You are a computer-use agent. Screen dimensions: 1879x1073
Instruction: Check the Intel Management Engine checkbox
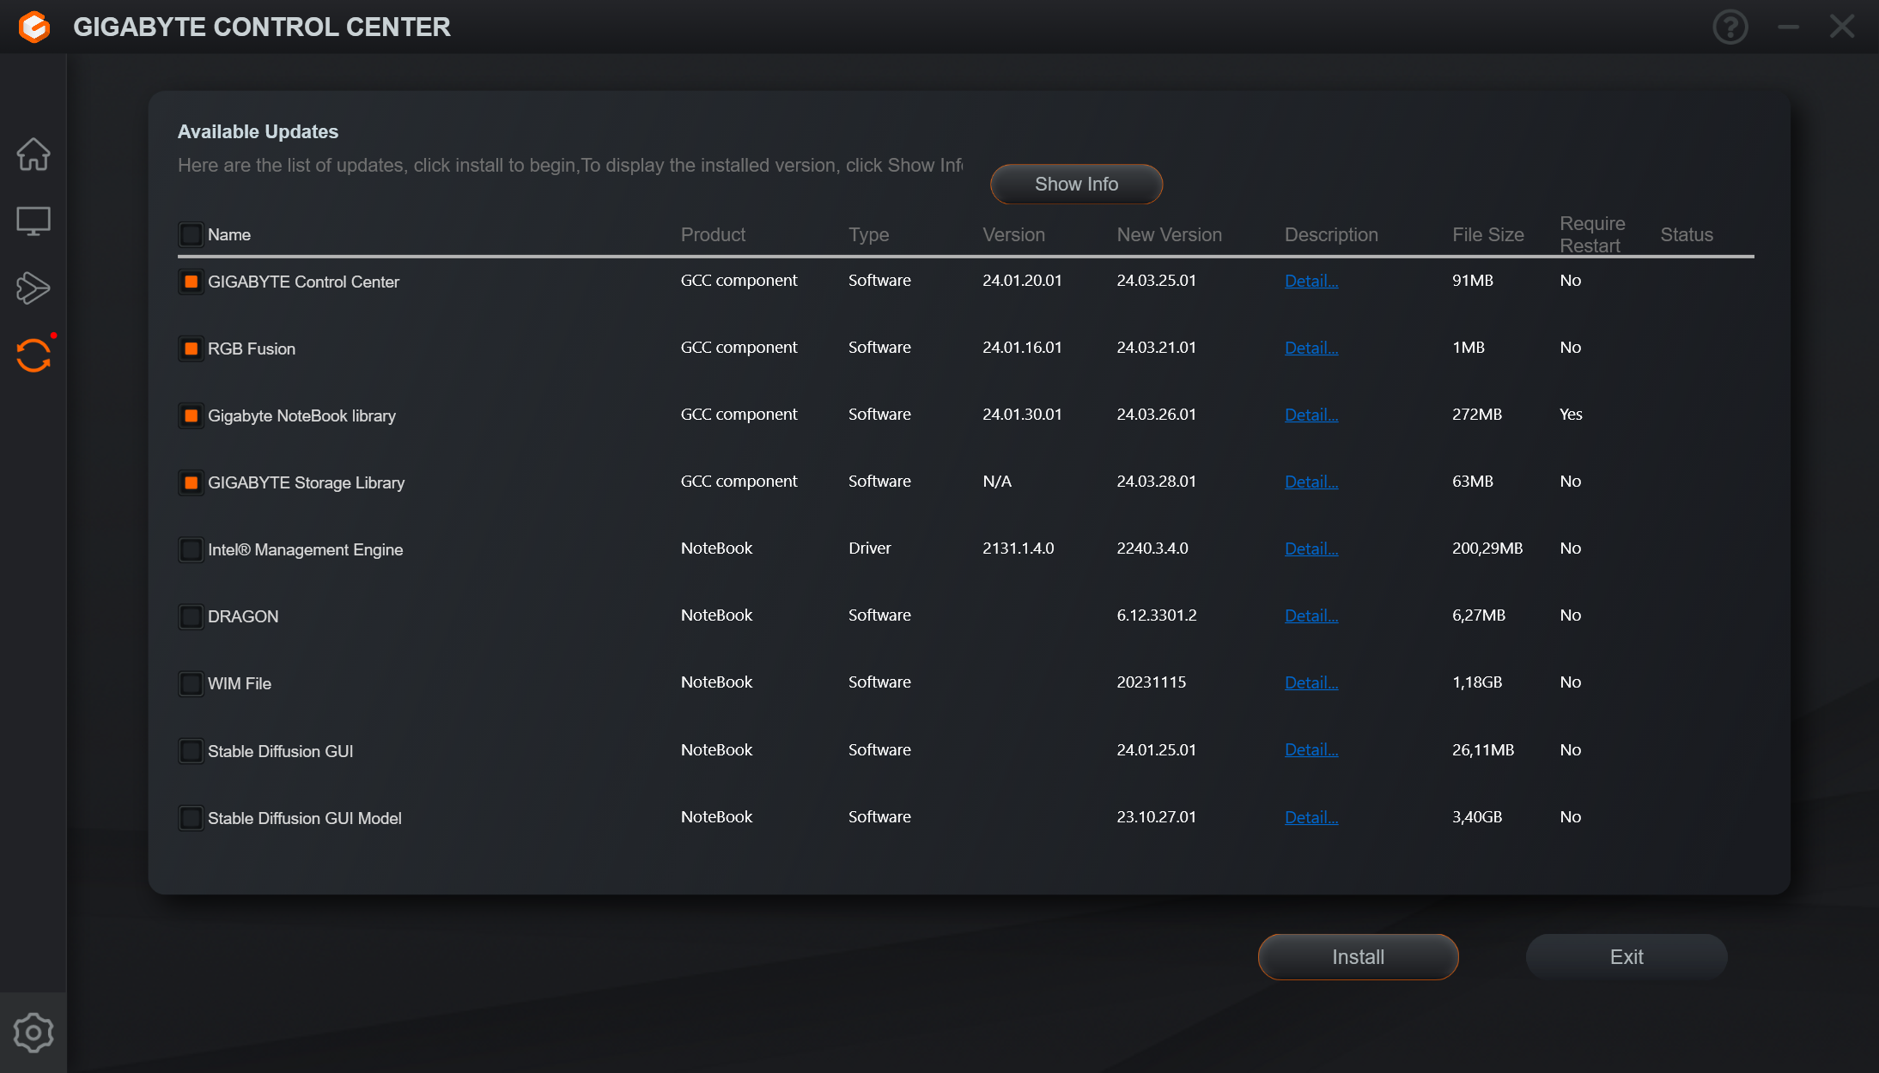coord(191,549)
